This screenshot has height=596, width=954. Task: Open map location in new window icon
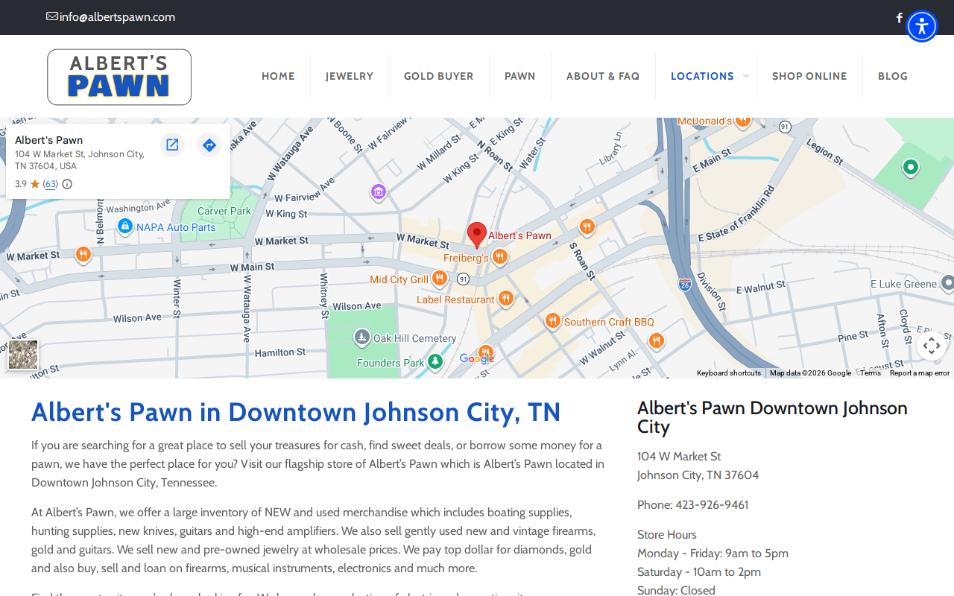coord(172,145)
